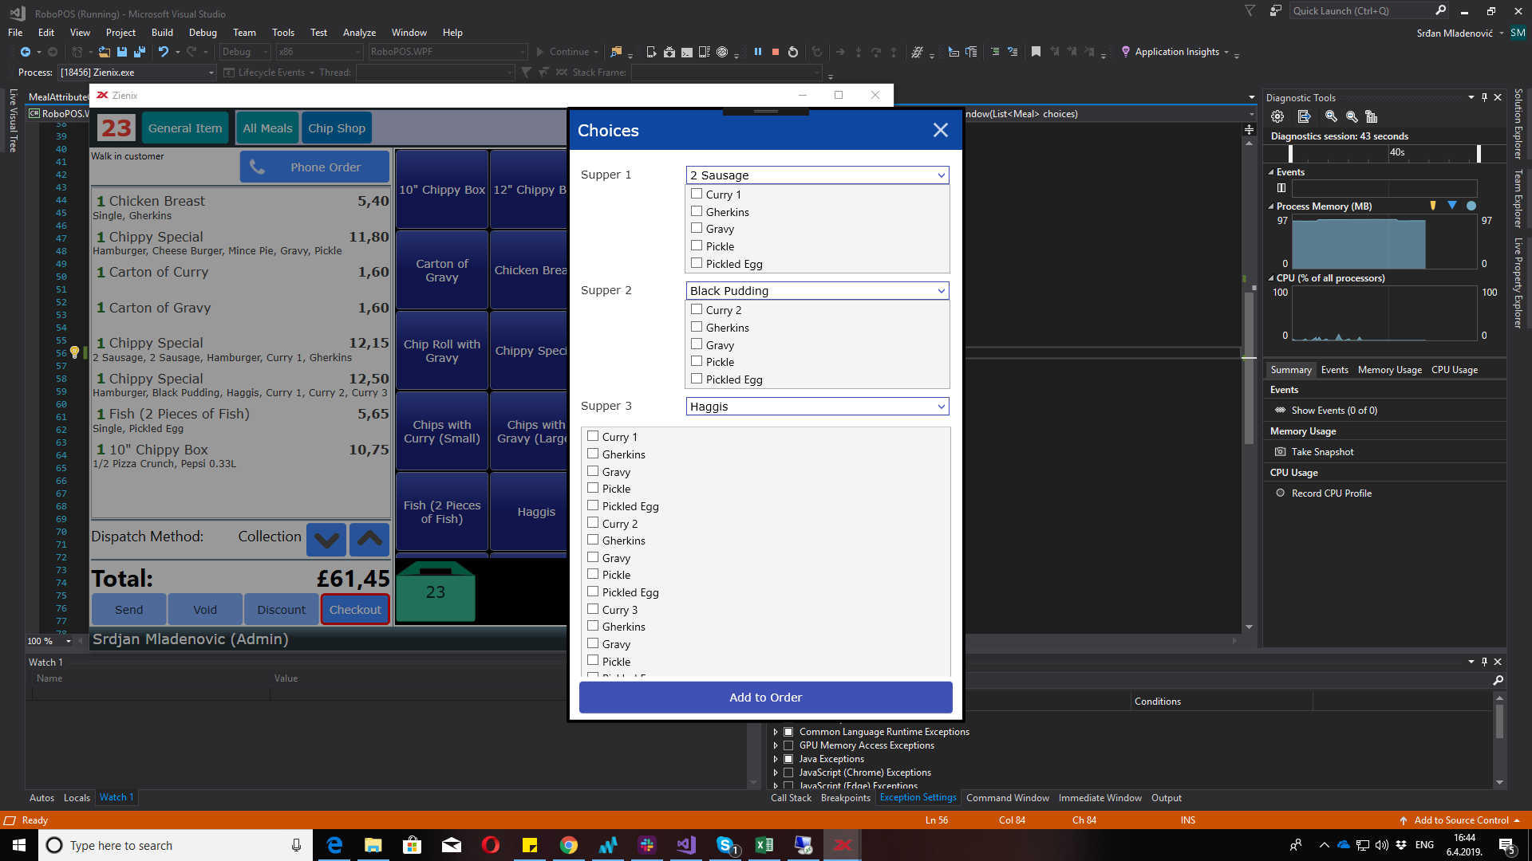Click the Discount button

pos(281,610)
